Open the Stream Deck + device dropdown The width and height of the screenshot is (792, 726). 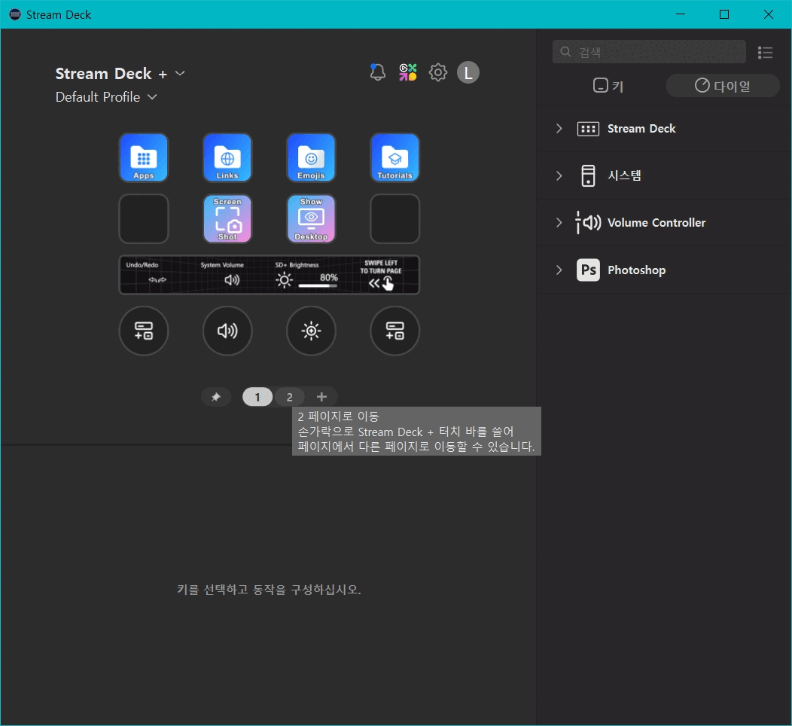pyautogui.click(x=120, y=74)
